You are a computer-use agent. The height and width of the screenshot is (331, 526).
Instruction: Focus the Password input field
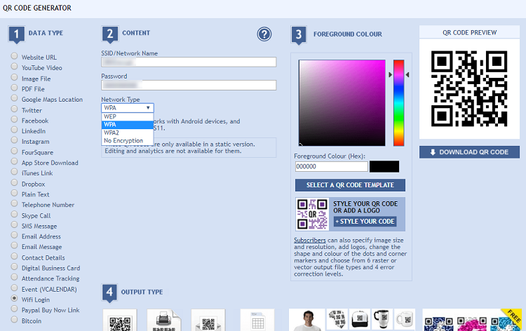pyautogui.click(x=189, y=85)
